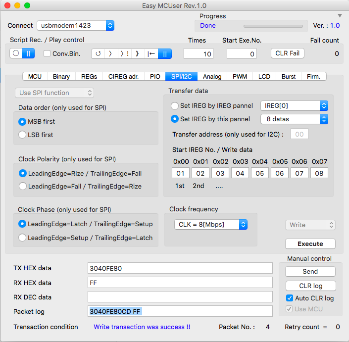The height and width of the screenshot is (342, 349).
Task: Collapse the panel with top-right triangle
Action: [x=340, y=15]
